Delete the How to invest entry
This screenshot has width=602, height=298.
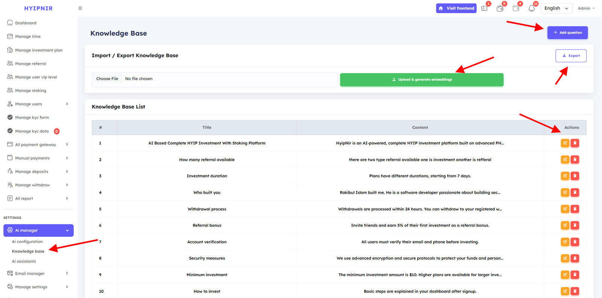(575, 291)
